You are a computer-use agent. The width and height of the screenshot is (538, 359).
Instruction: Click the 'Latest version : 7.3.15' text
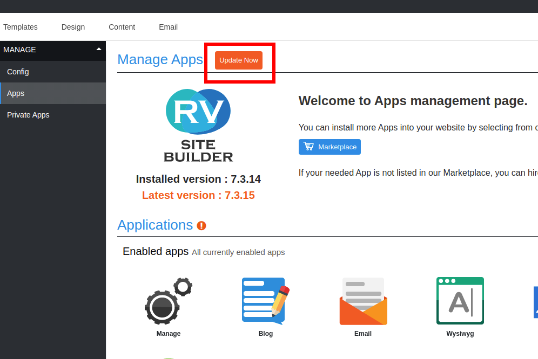click(x=198, y=195)
